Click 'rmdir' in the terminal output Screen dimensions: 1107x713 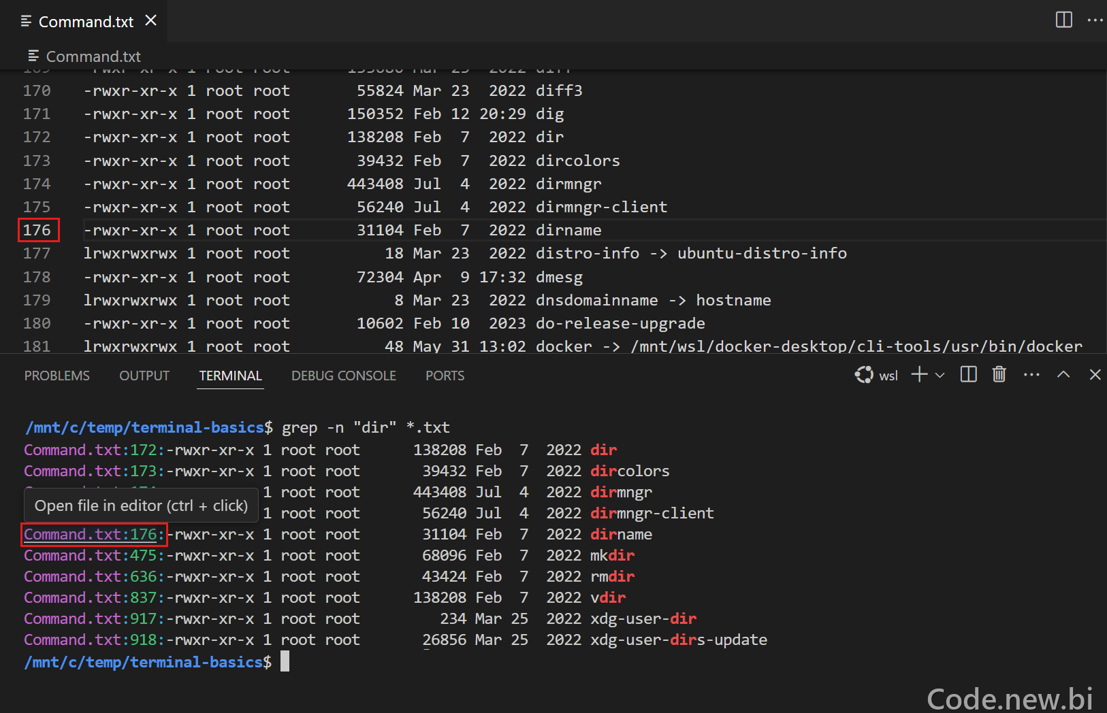[613, 576]
